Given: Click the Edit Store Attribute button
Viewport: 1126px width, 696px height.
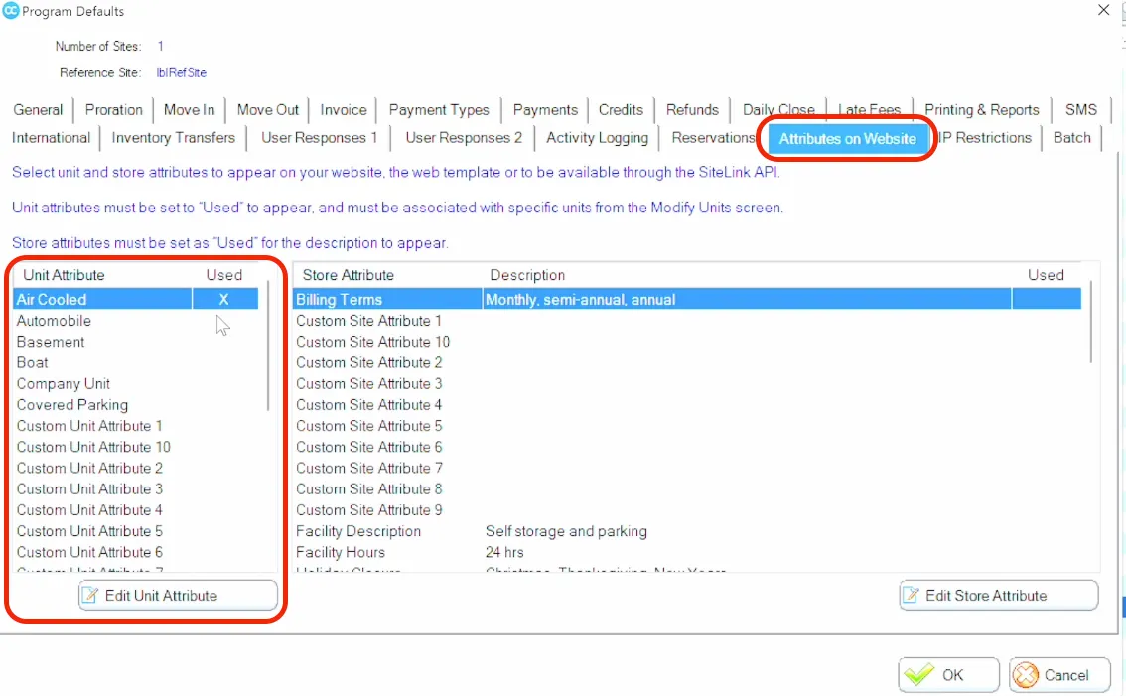Looking at the screenshot, I should tap(999, 596).
